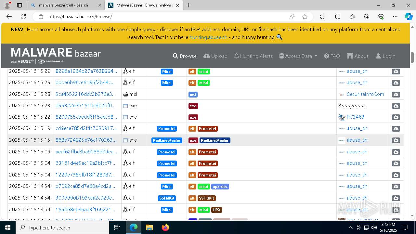Go to the Login page
416x234 pixels.
pos(385,56)
